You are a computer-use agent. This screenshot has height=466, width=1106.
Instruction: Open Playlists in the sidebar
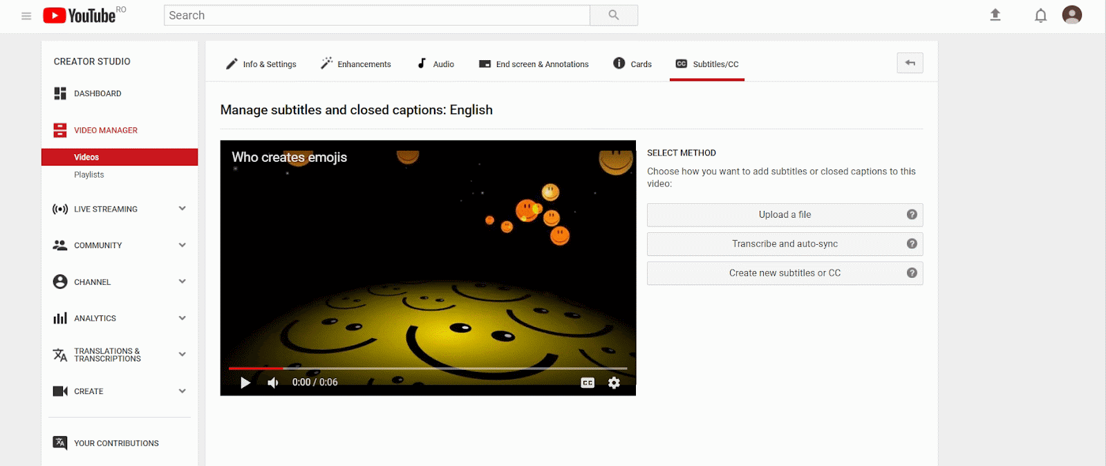click(89, 175)
